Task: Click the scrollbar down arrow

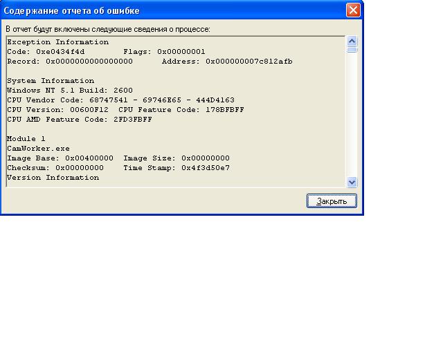Action: (x=352, y=182)
